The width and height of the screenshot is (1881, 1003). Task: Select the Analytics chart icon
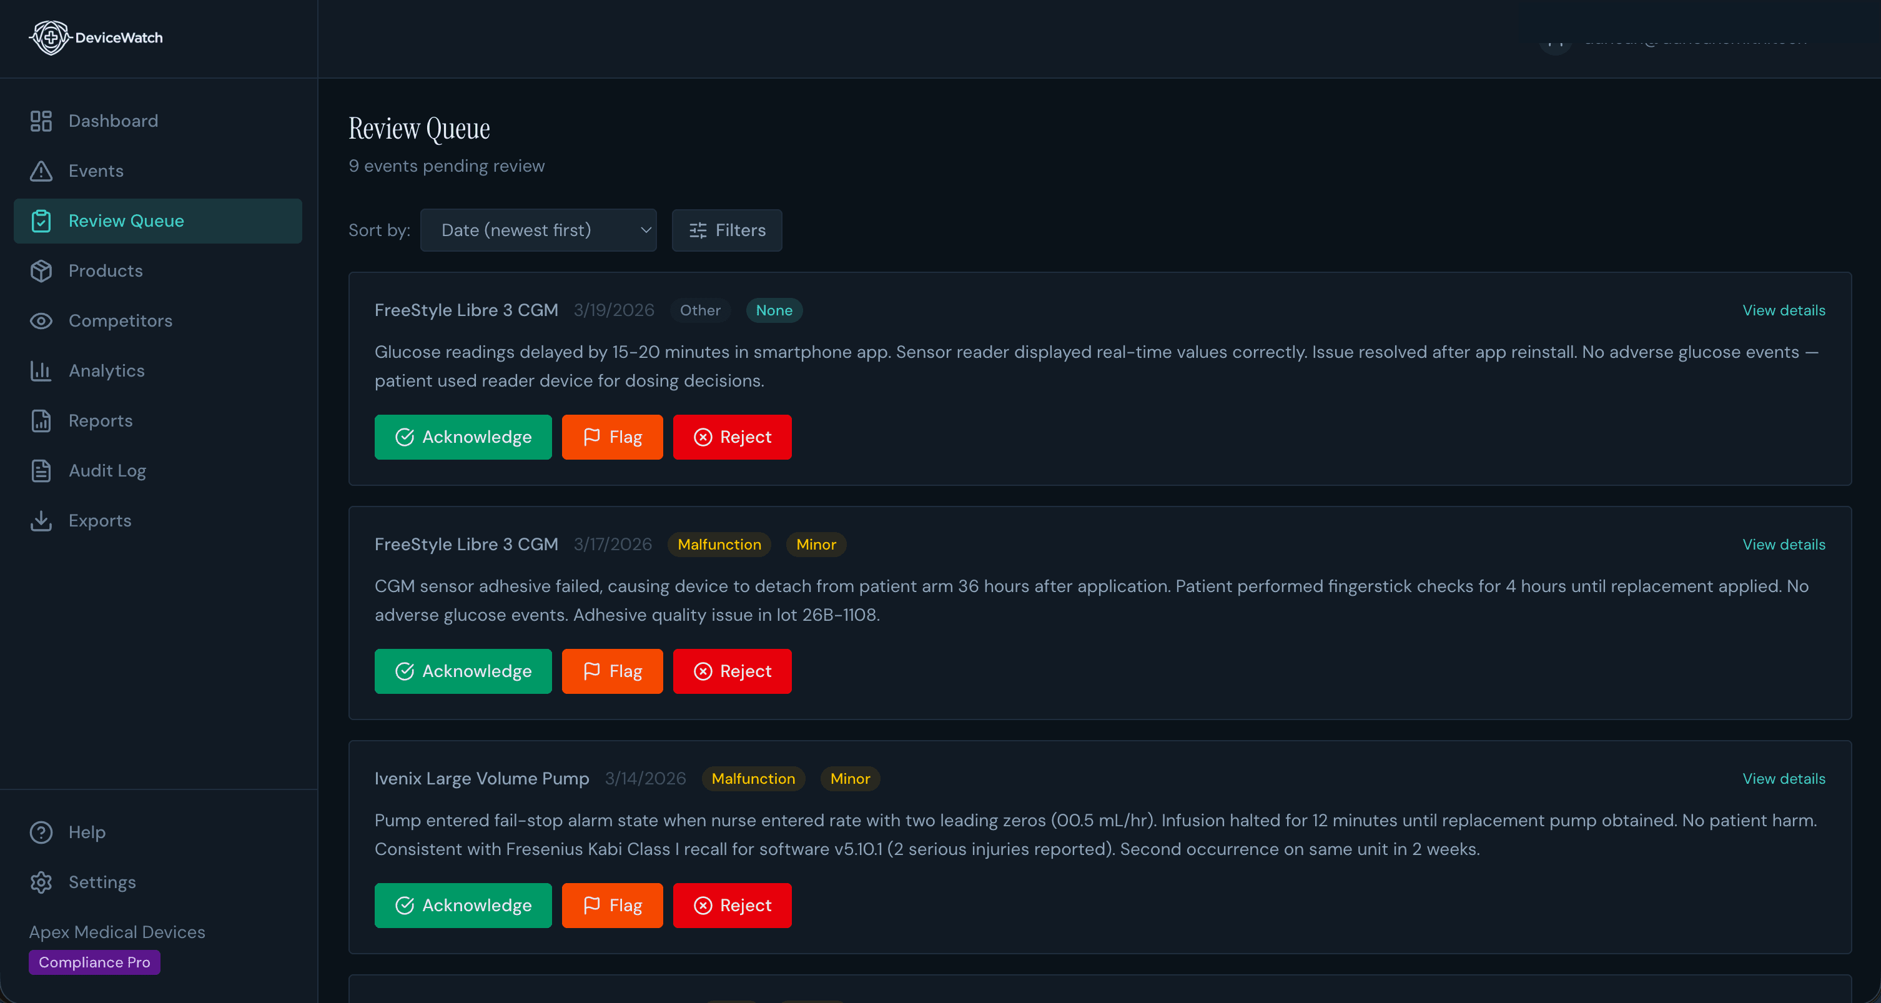(x=41, y=371)
